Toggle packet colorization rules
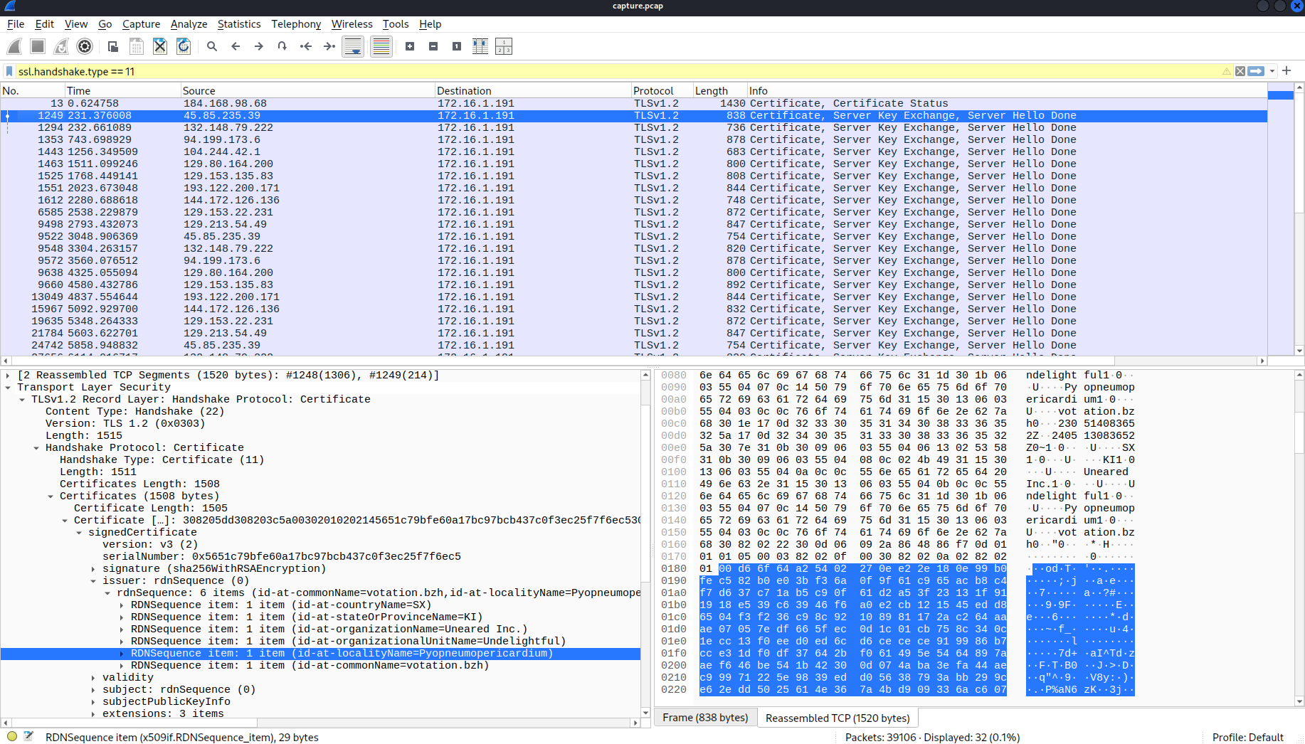This screenshot has height=744, width=1305. (x=381, y=47)
